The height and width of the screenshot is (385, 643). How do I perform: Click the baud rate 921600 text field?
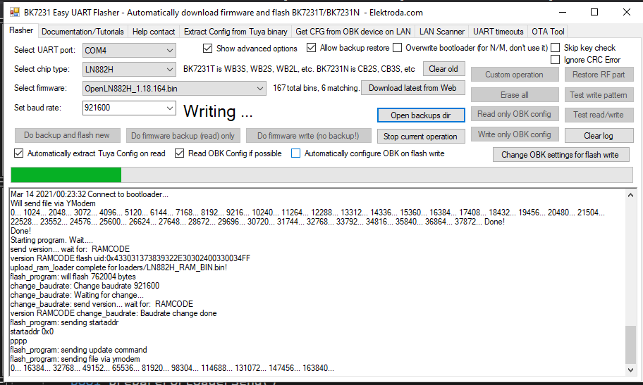click(x=124, y=108)
